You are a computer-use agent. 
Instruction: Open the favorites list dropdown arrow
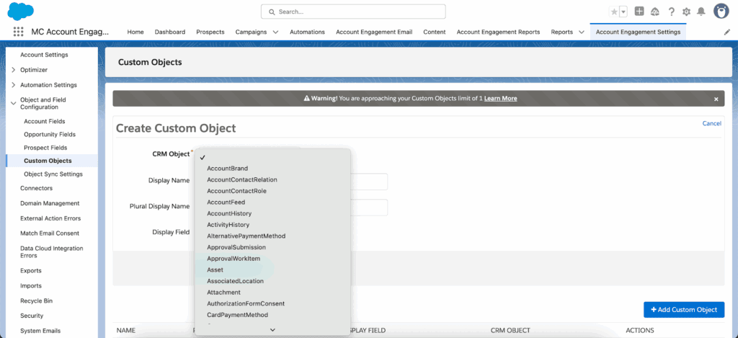point(623,12)
